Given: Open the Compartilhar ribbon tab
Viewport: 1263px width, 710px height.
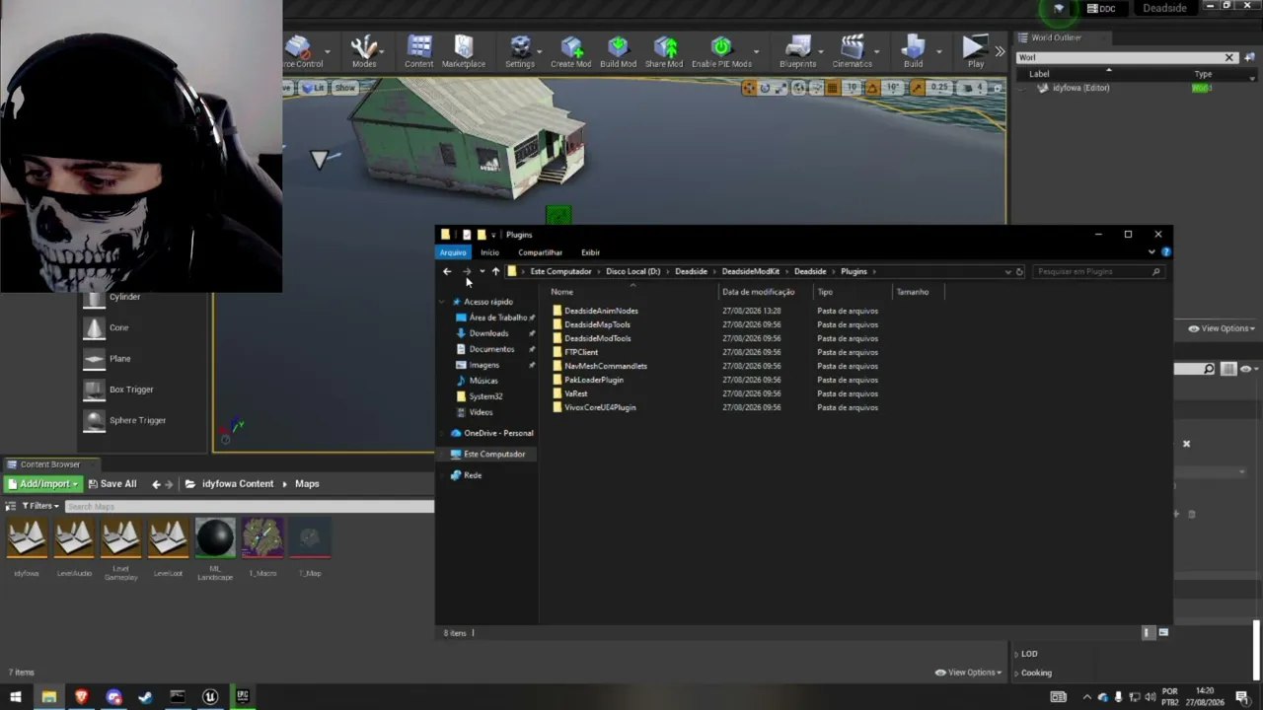Looking at the screenshot, I should click(x=540, y=252).
